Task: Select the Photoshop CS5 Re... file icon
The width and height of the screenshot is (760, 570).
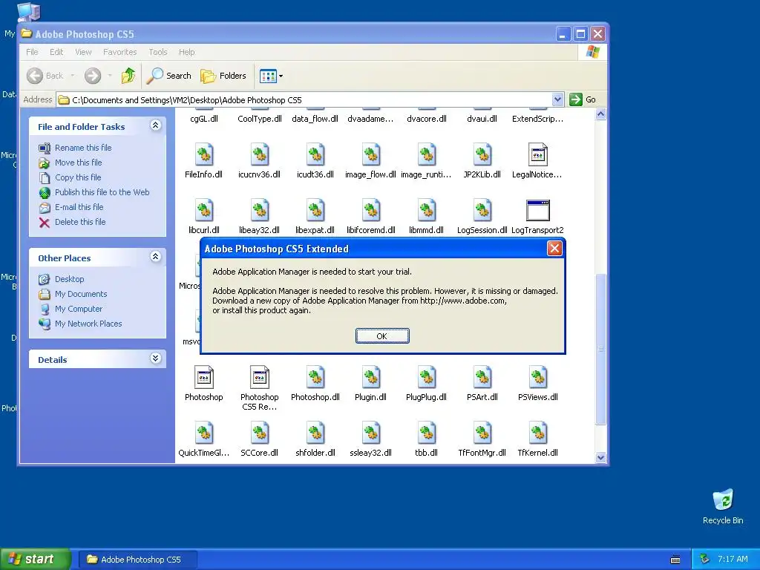Action: click(259, 377)
